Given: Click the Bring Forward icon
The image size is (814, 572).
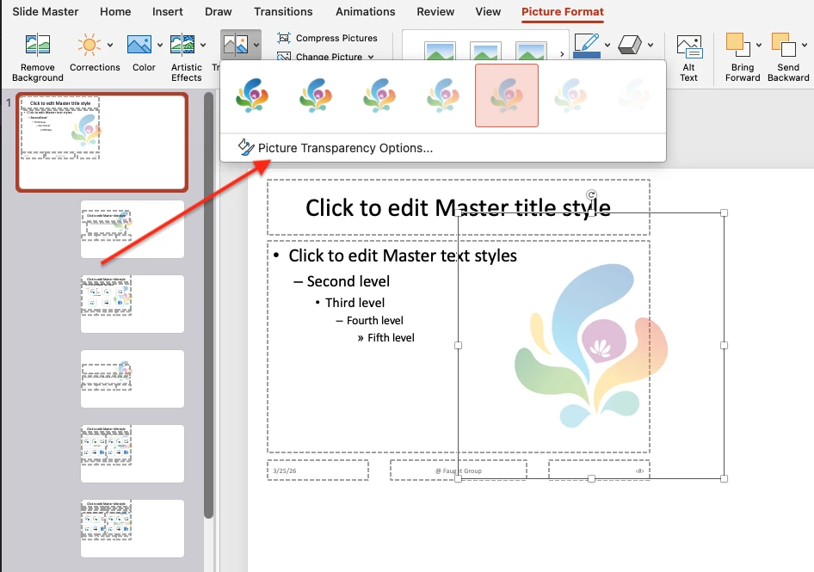Looking at the screenshot, I should tap(736, 45).
